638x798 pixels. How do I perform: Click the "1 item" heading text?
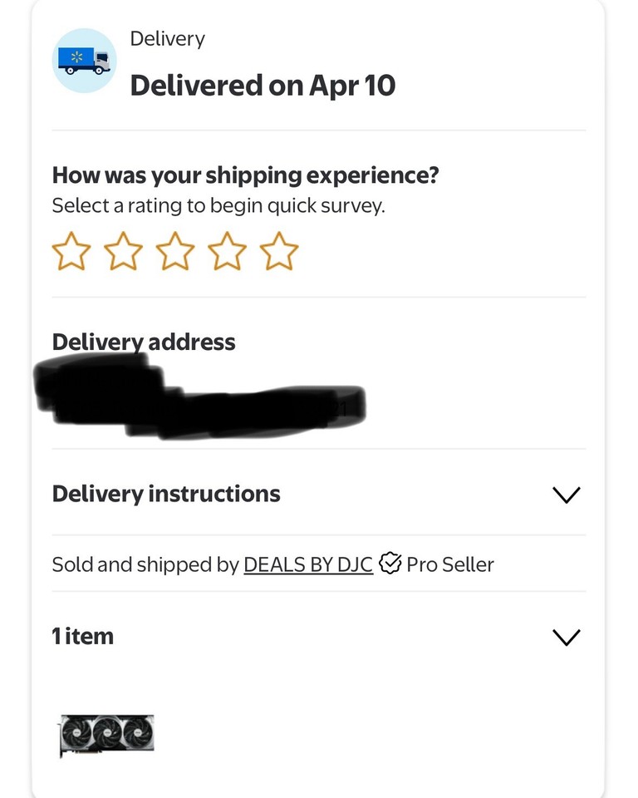[x=83, y=637]
